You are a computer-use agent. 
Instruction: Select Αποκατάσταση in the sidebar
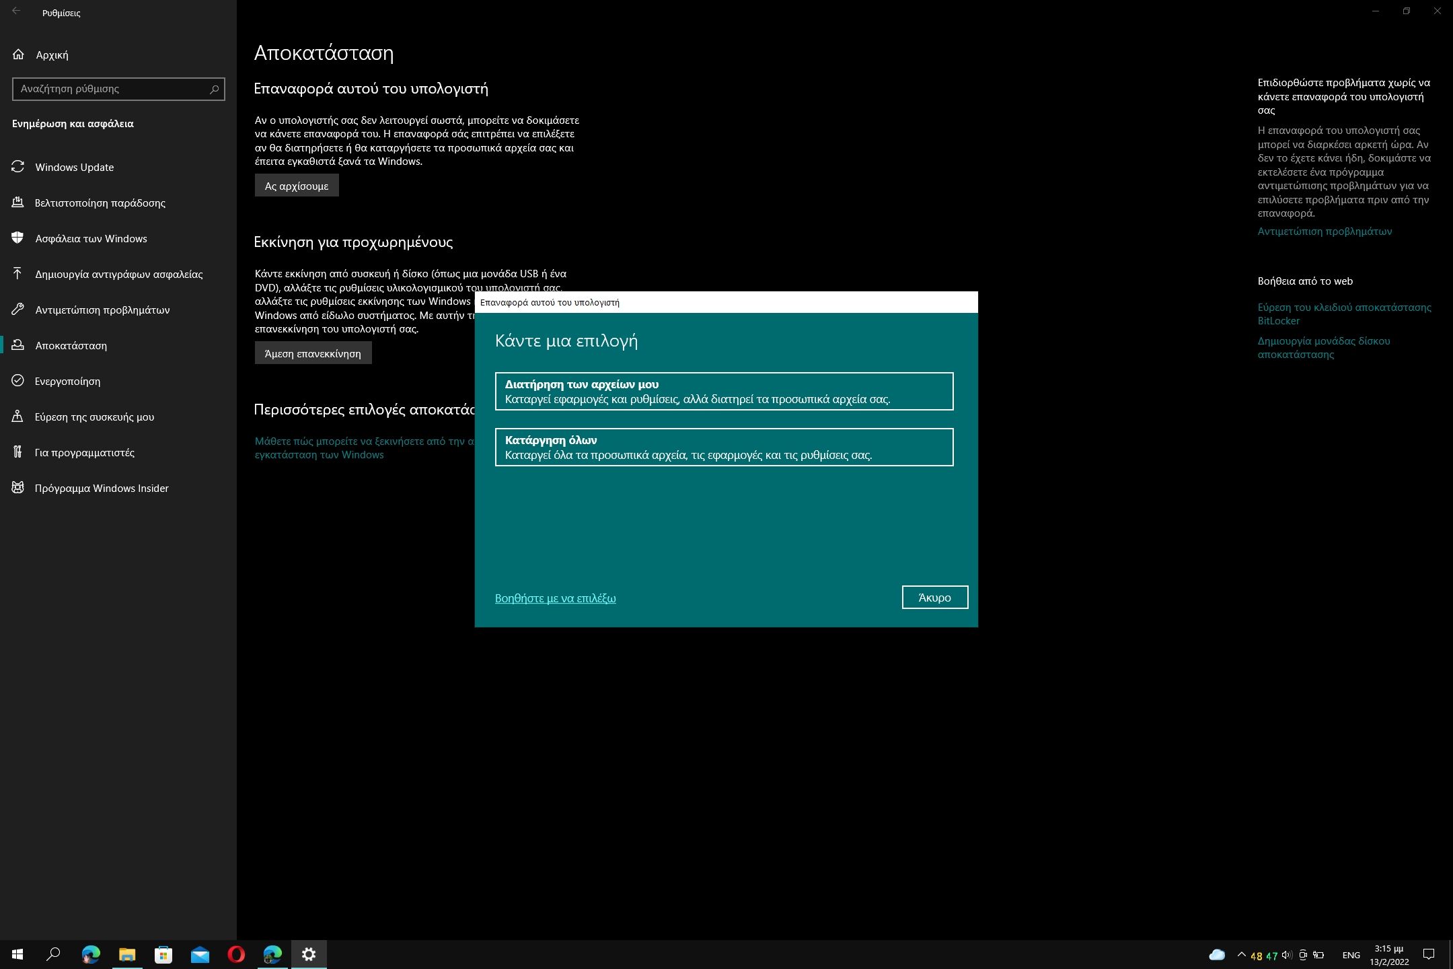(x=71, y=345)
